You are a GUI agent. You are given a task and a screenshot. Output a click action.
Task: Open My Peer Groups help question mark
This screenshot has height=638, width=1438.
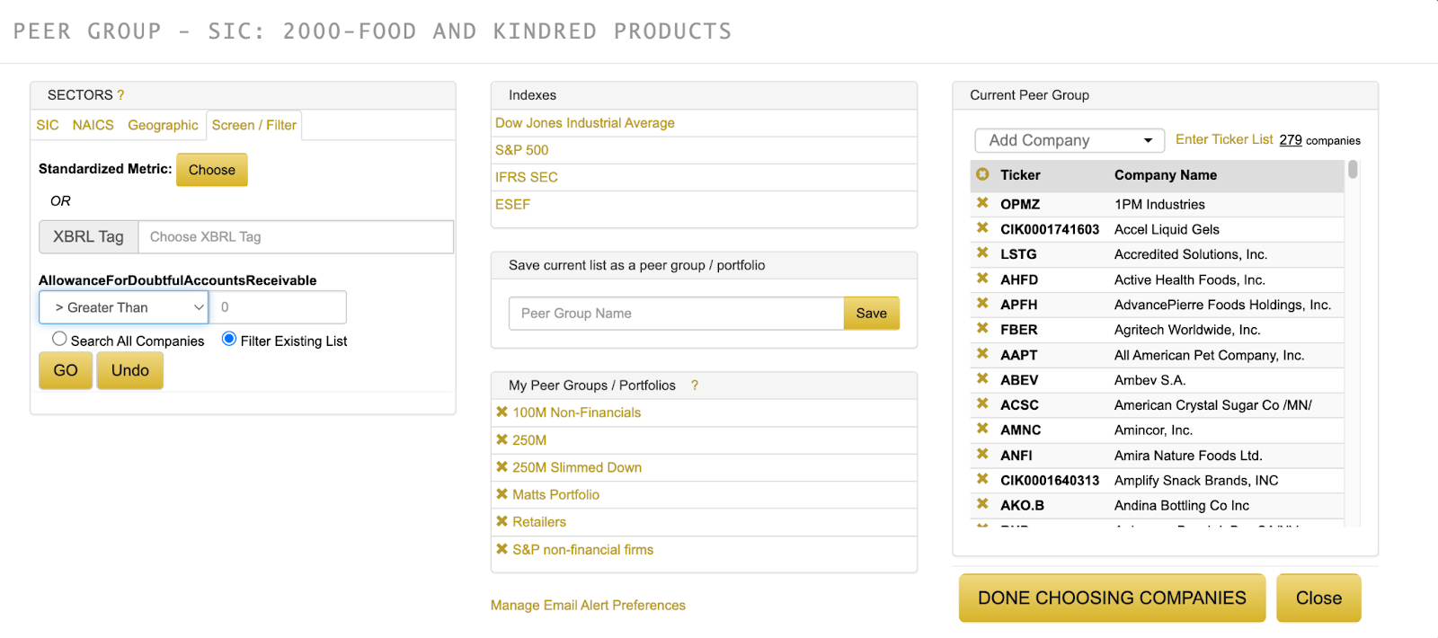[x=694, y=385]
